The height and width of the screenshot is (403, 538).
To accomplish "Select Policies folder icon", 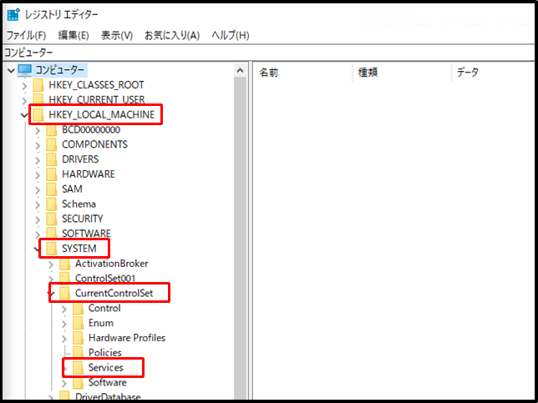I will 79,353.
